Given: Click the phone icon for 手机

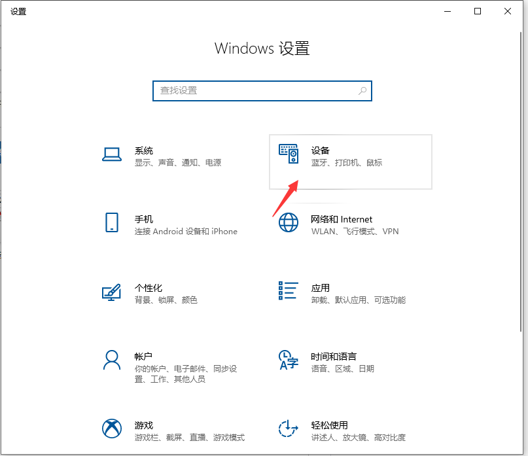Looking at the screenshot, I should pyautogui.click(x=112, y=222).
